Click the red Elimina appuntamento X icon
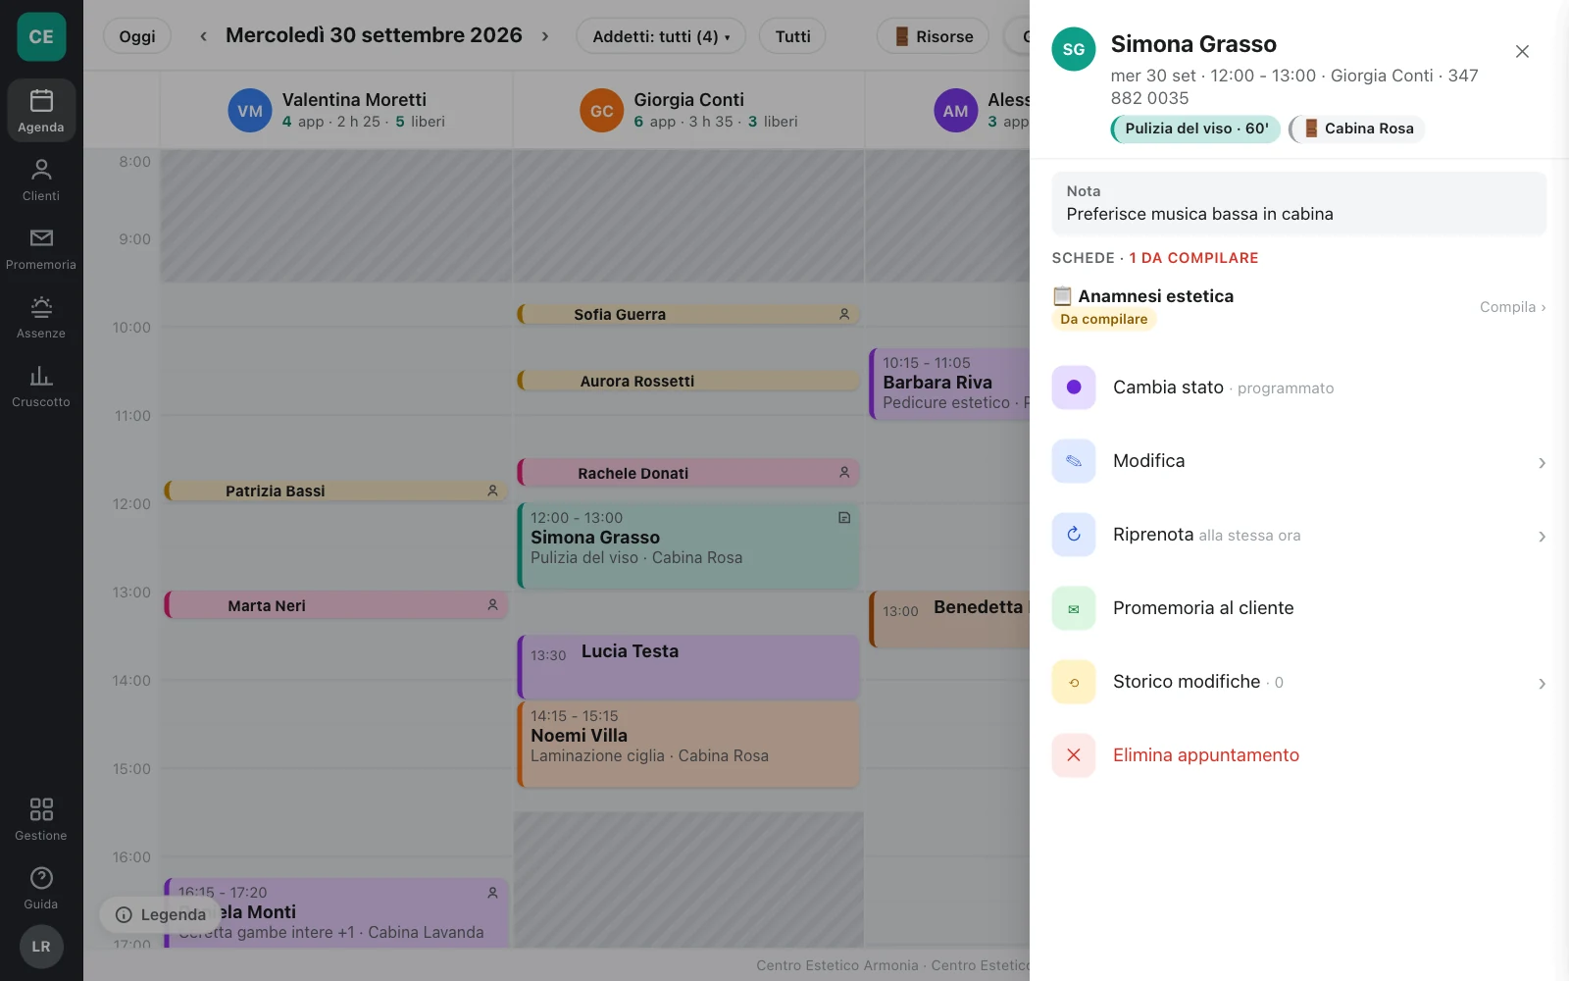Image resolution: width=1569 pixels, height=981 pixels. pos(1074,755)
